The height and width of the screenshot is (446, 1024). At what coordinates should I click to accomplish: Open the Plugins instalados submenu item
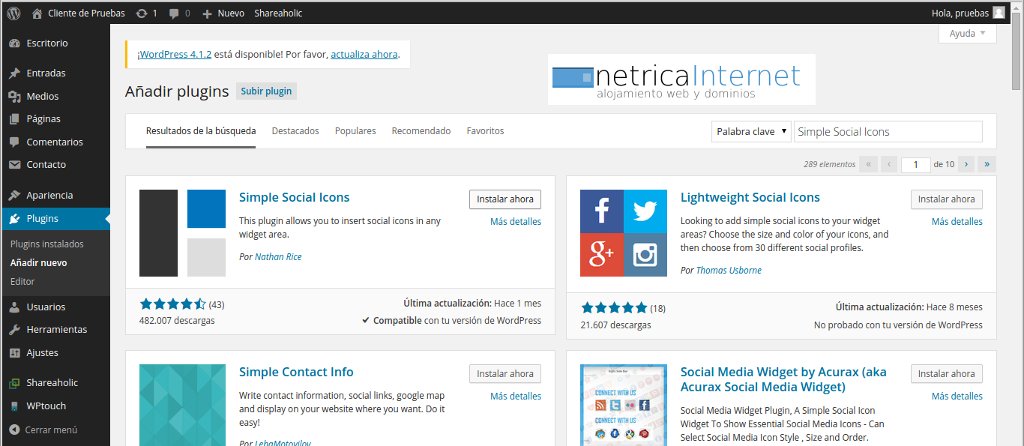(x=47, y=244)
